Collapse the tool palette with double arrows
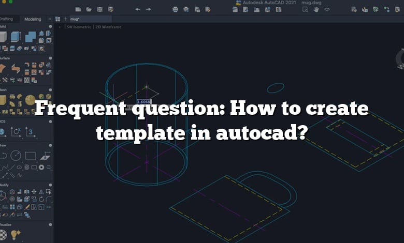 click(x=50, y=19)
